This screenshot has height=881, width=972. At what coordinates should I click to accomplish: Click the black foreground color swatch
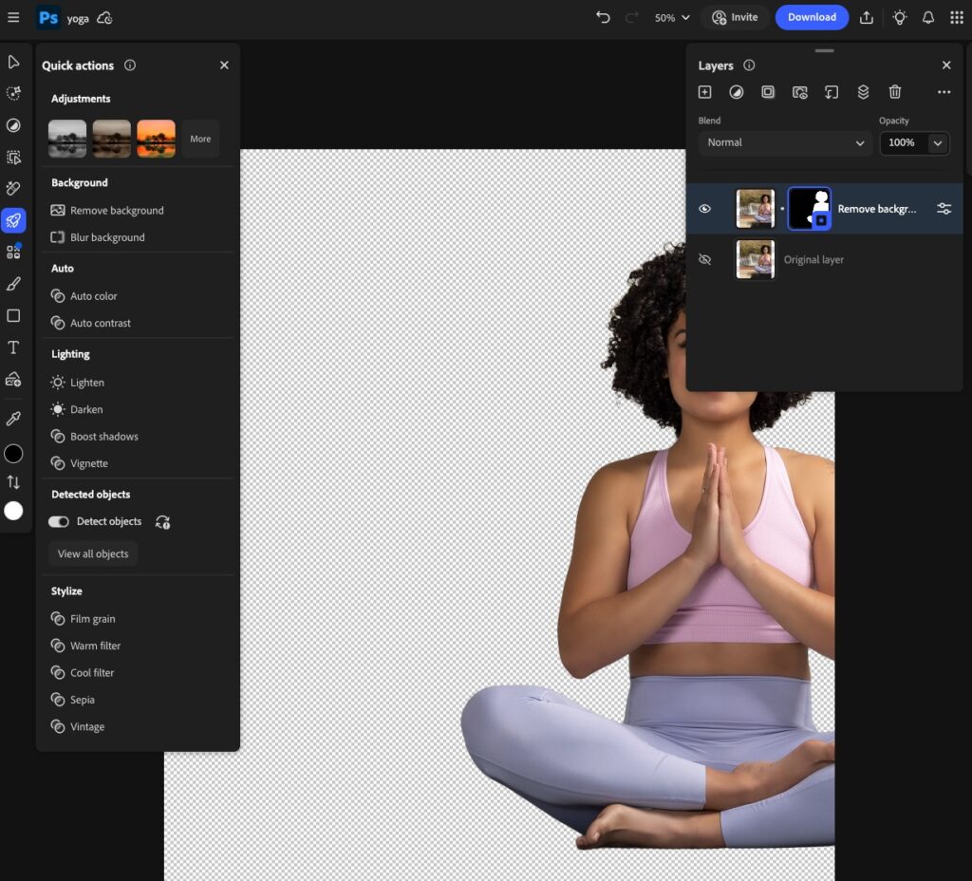(x=13, y=454)
